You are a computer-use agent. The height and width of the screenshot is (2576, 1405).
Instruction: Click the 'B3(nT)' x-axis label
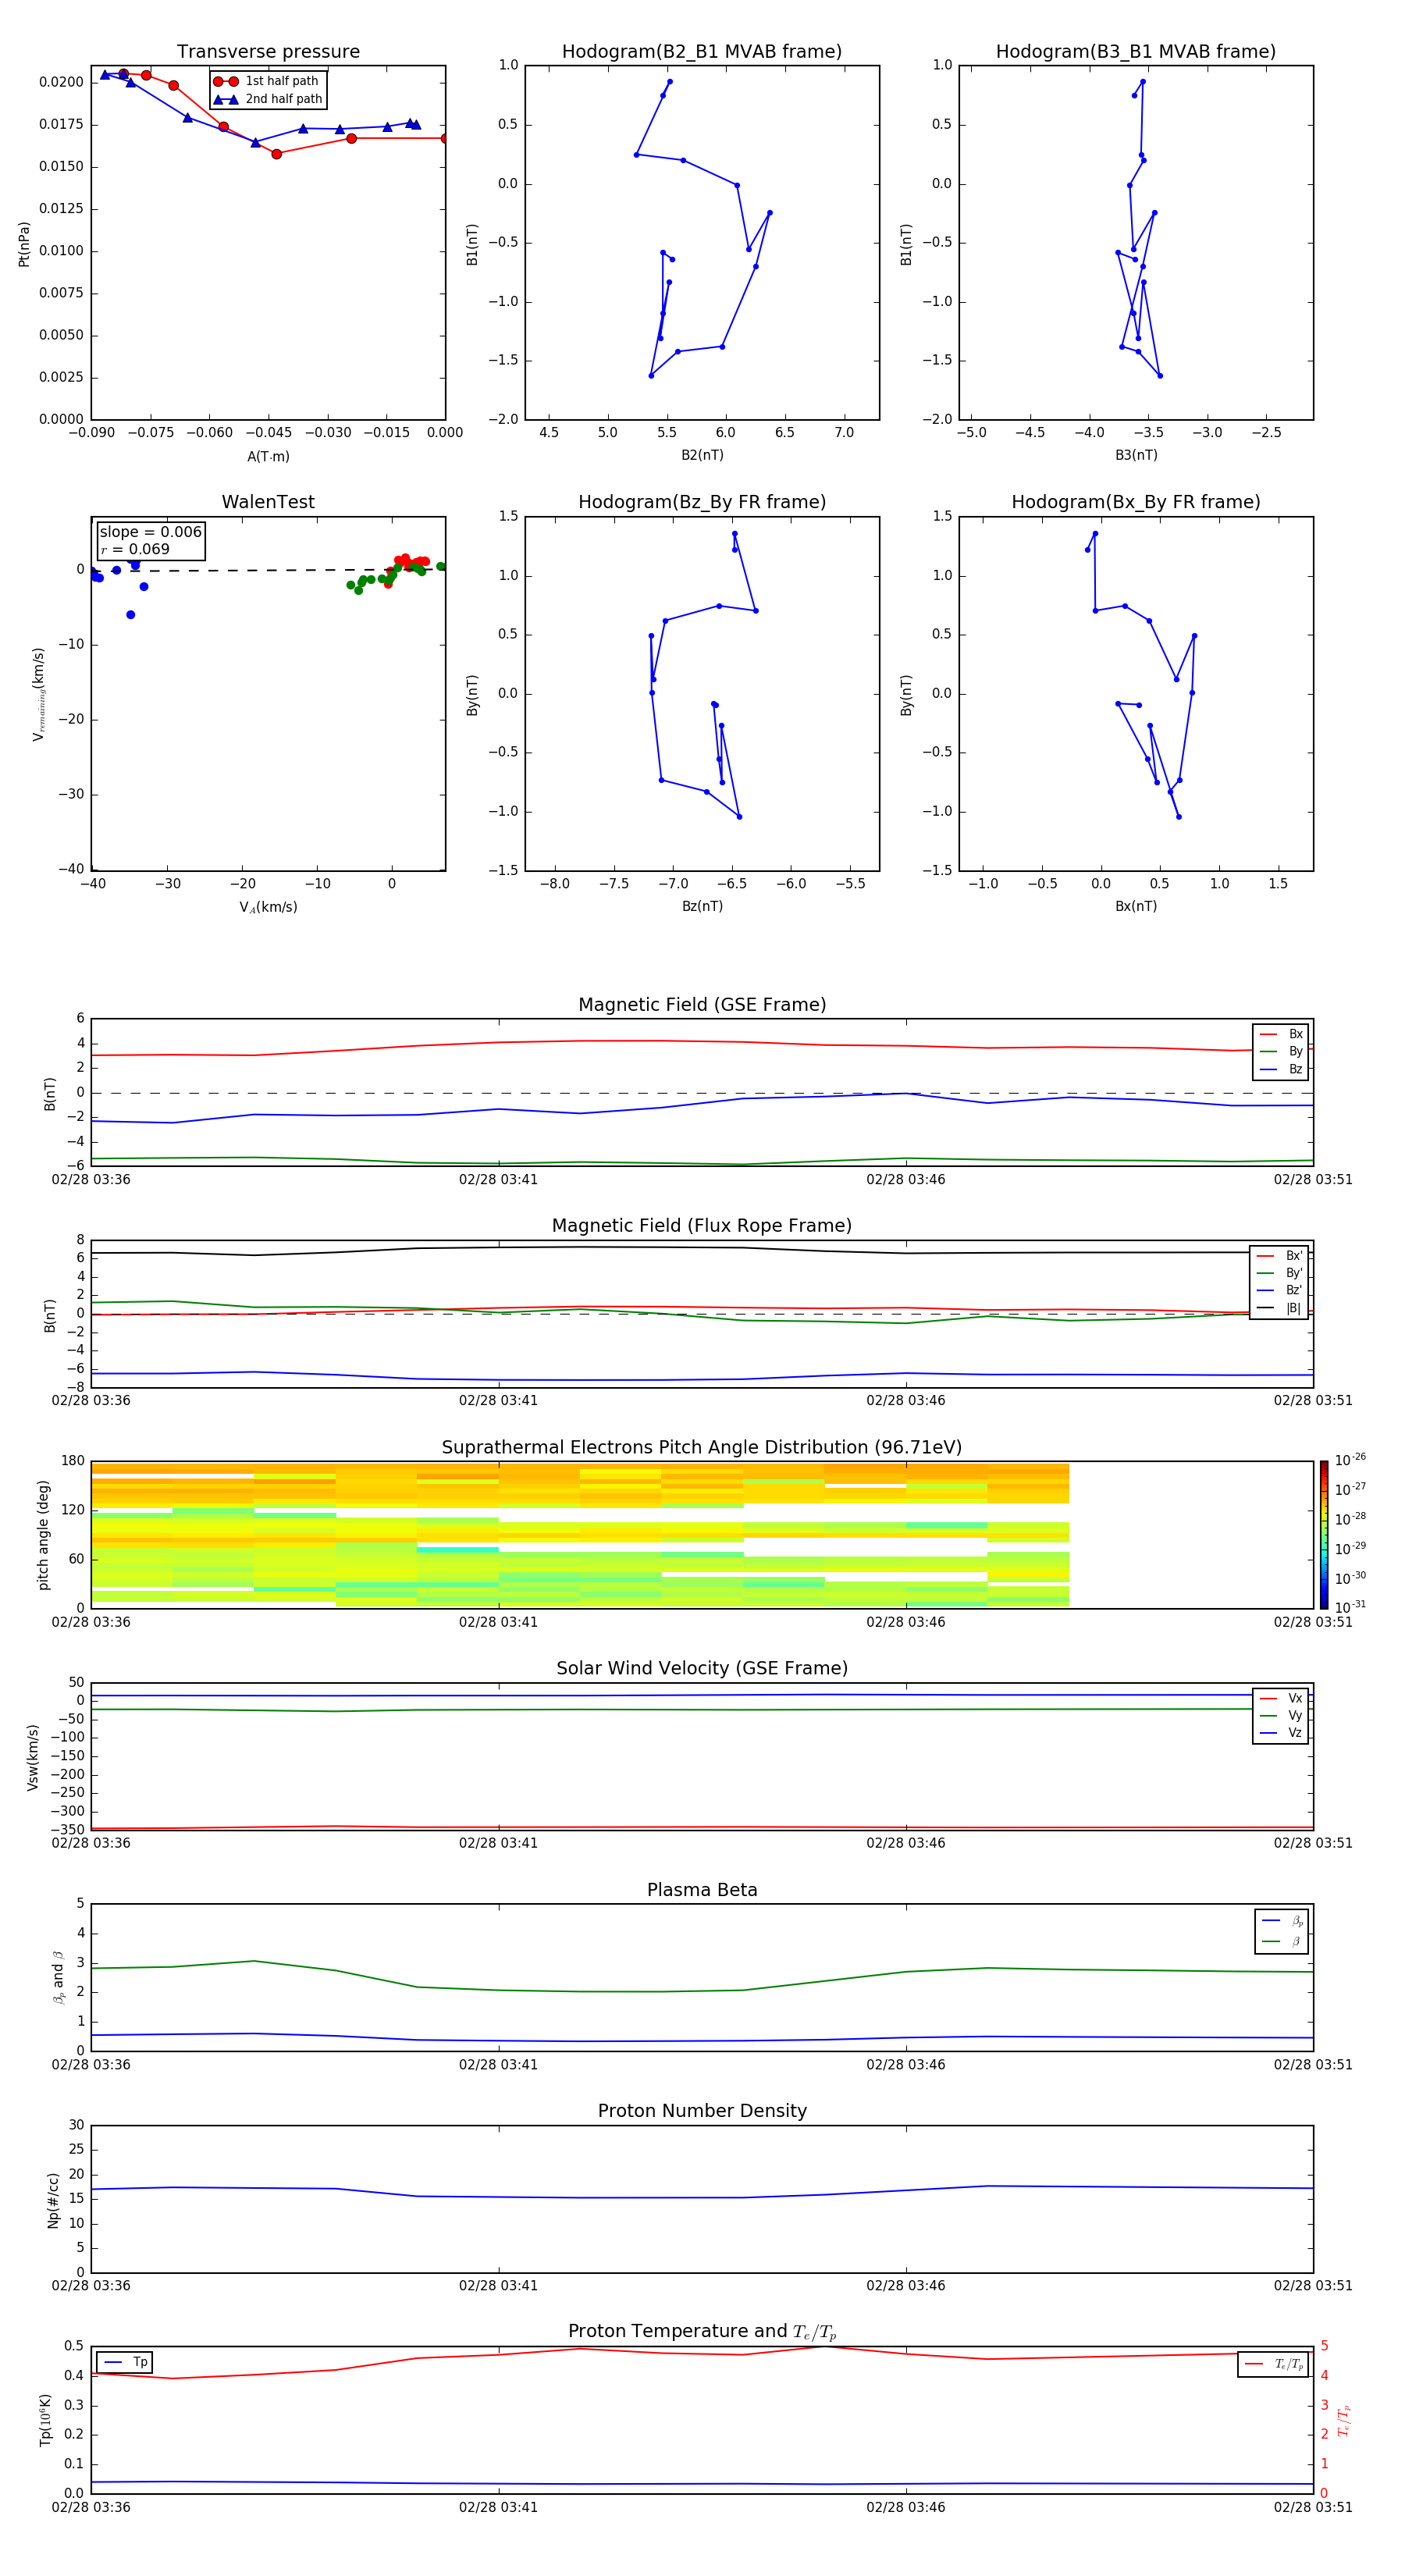[1136, 455]
